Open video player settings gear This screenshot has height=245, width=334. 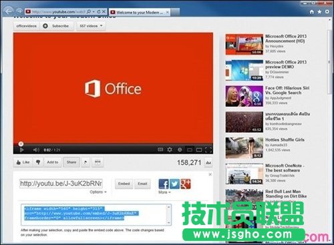click(x=170, y=150)
